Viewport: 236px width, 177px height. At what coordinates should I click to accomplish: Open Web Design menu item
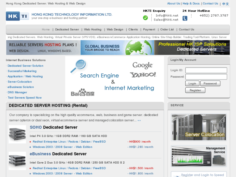[115, 30]
